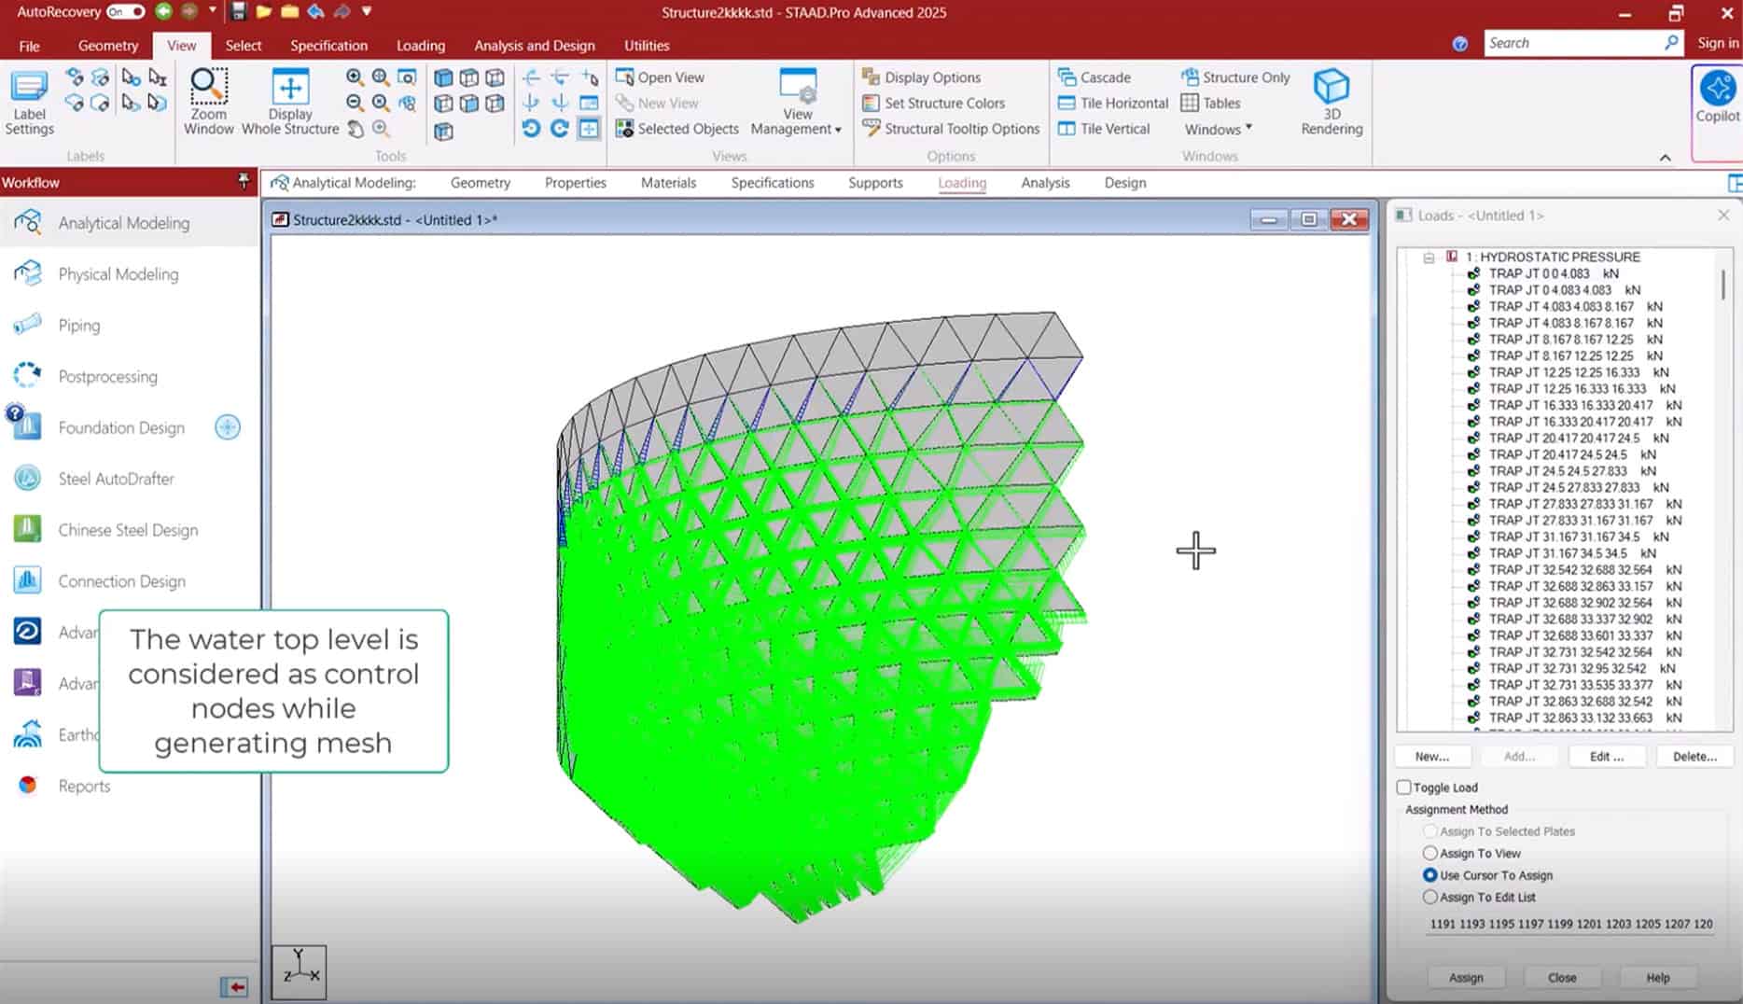This screenshot has width=1743, height=1004.
Task: Open the Analysis and Design tab
Action: pyautogui.click(x=535, y=45)
